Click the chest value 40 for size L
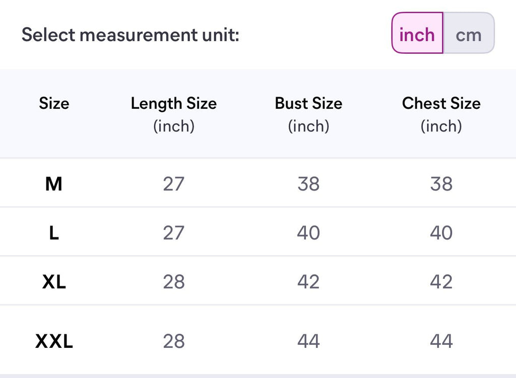The width and height of the screenshot is (516, 378). [x=441, y=233]
